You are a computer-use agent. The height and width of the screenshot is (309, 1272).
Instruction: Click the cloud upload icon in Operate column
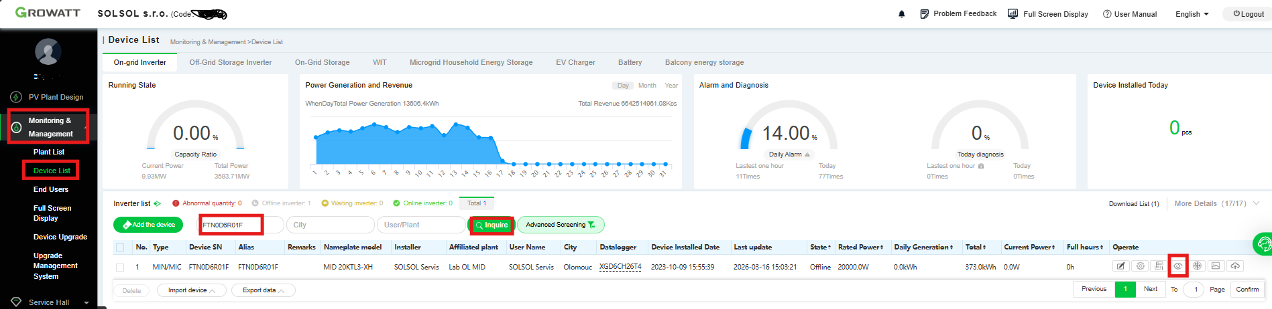pyautogui.click(x=1235, y=266)
